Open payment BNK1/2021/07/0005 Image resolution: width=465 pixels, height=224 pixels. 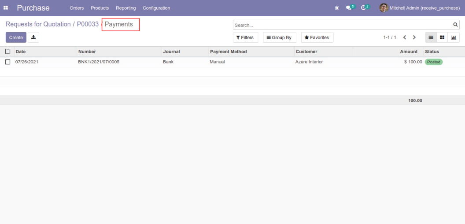click(x=99, y=62)
